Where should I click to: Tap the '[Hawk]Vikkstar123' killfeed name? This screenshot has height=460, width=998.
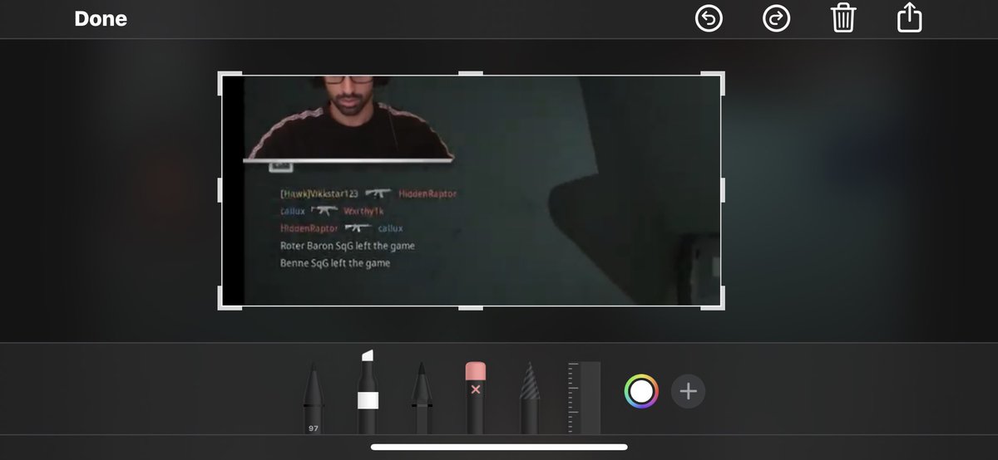(x=319, y=193)
